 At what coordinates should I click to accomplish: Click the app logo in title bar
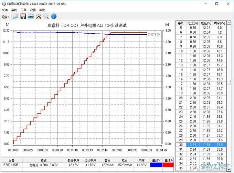pyautogui.click(x=4, y=4)
